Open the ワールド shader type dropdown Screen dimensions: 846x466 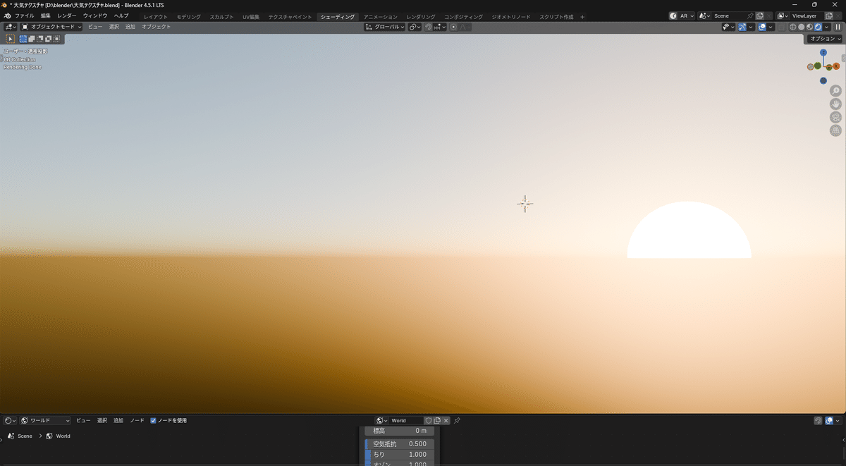[x=45, y=421]
